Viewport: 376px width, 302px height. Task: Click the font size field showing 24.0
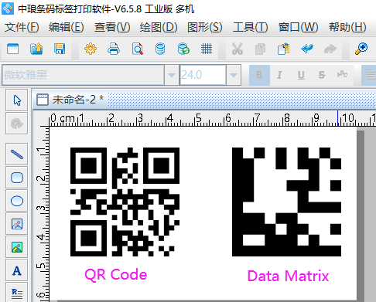pos(203,75)
